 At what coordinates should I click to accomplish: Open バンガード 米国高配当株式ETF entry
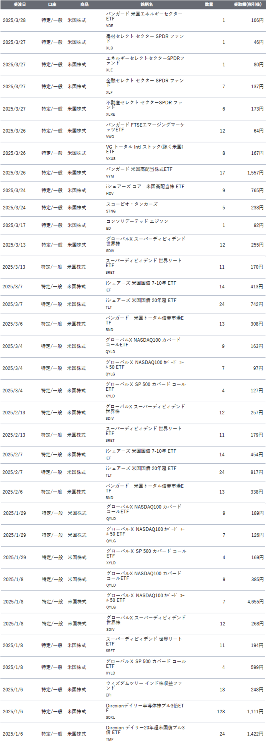pyautogui.click(x=139, y=169)
